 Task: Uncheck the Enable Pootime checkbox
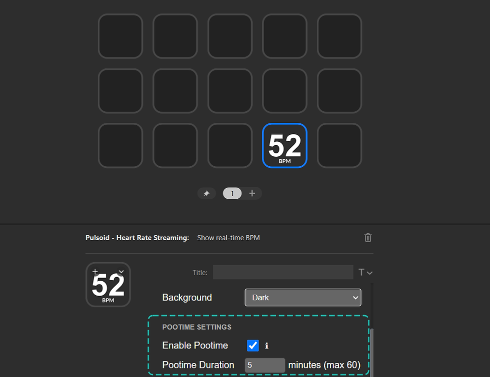(253, 346)
